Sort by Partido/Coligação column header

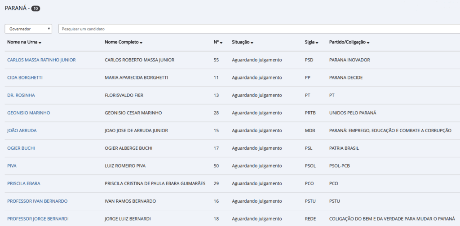pyautogui.click(x=349, y=42)
